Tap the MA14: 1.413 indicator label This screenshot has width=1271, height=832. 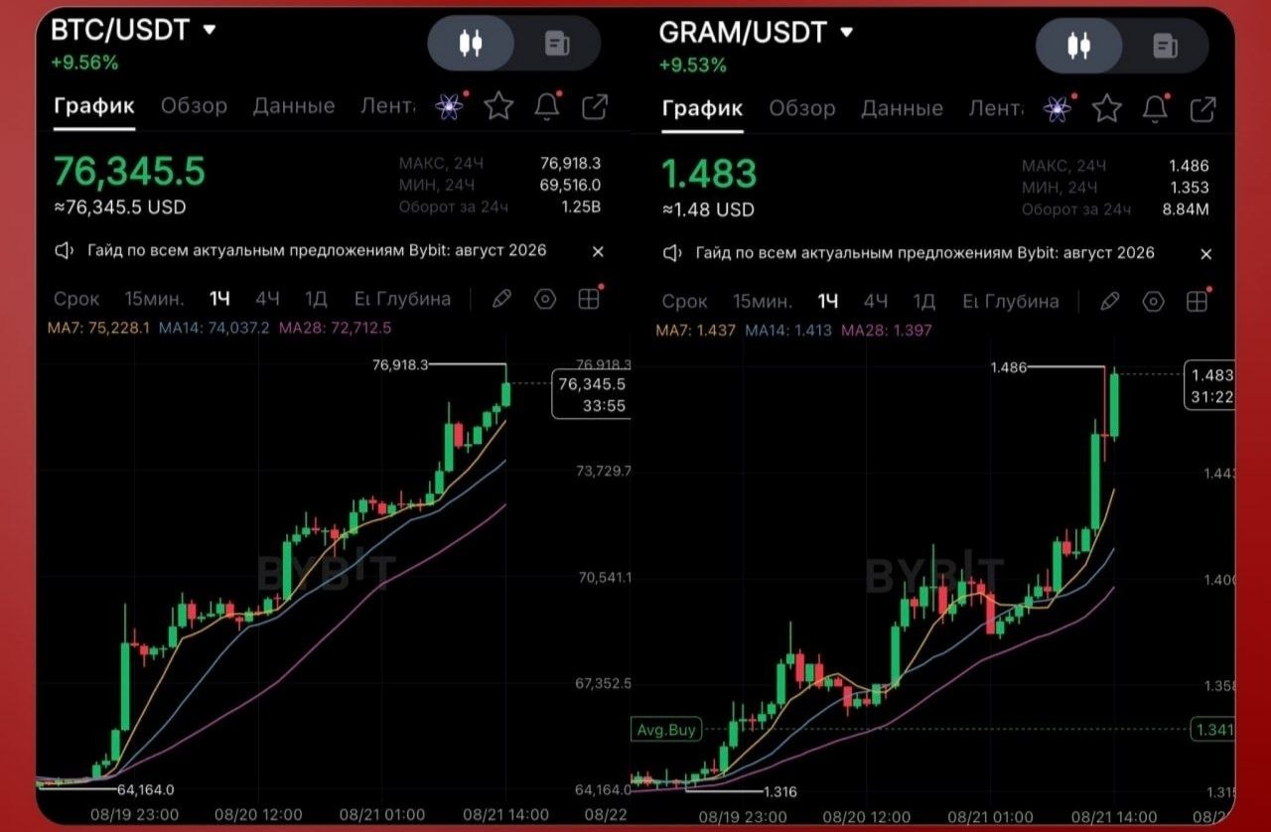(x=788, y=330)
